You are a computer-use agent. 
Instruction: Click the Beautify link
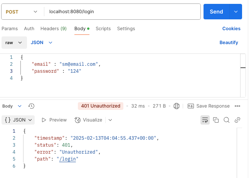(x=229, y=43)
